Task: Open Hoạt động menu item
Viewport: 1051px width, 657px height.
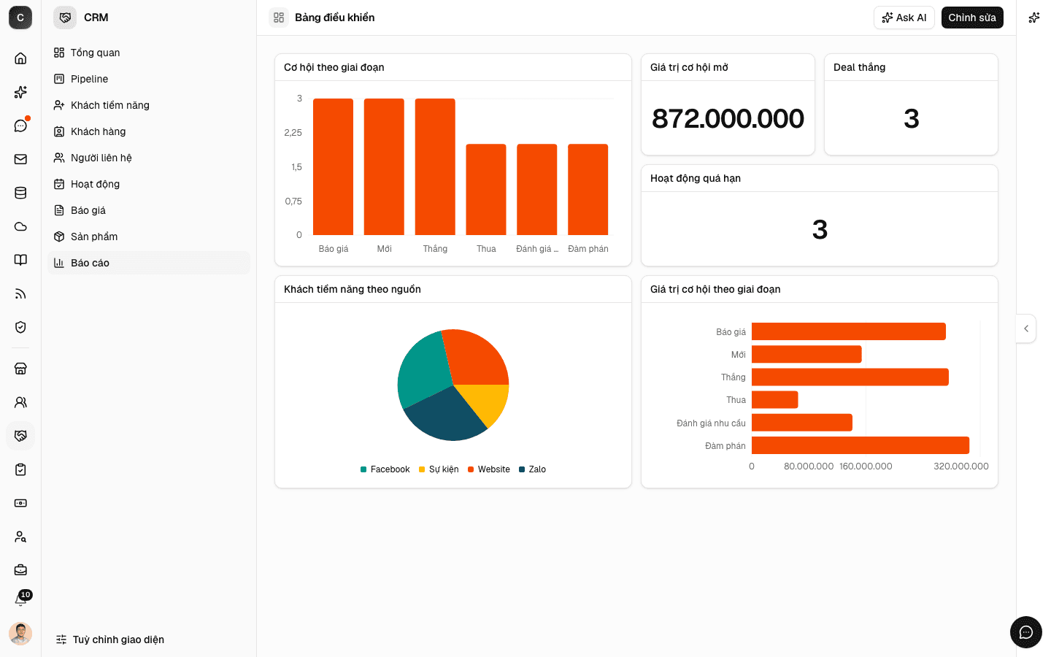Action: [149, 184]
